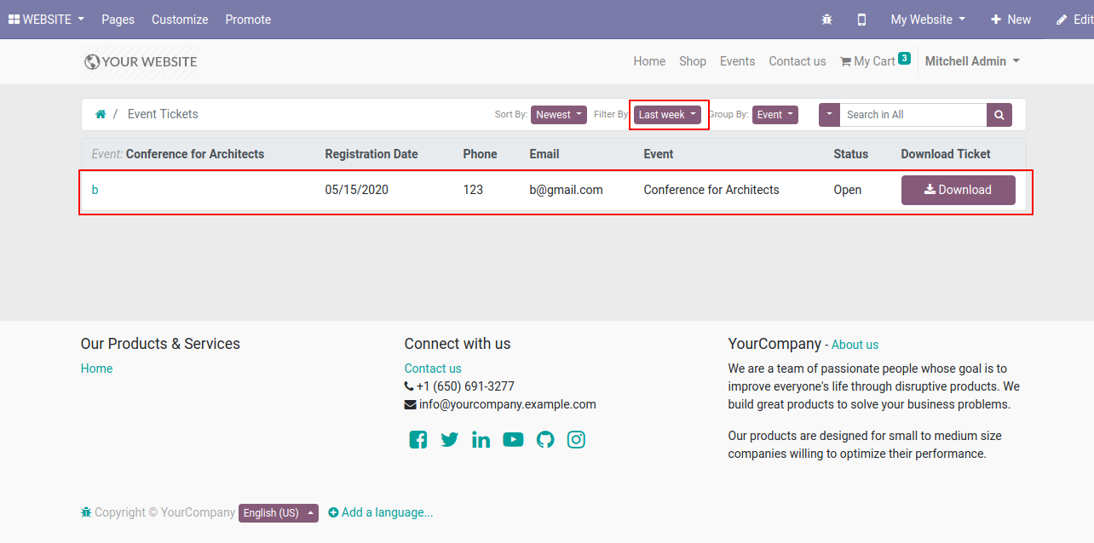Click the phone value 123

click(x=473, y=190)
